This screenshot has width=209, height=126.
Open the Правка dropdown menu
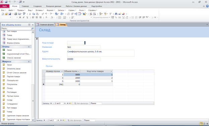[21, 10]
